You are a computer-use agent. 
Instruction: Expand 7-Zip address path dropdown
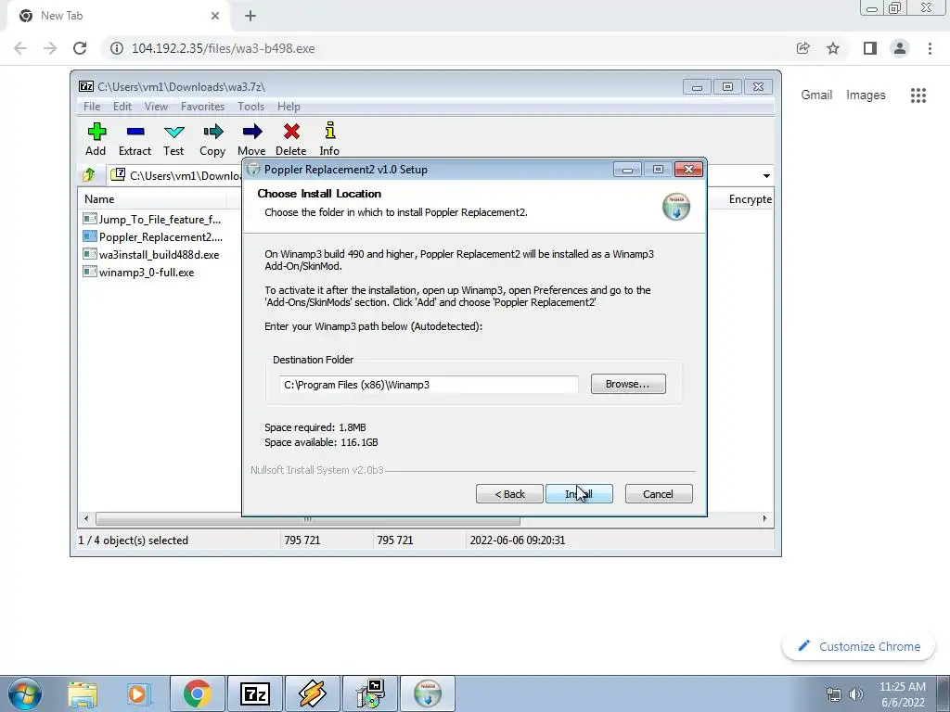click(766, 175)
